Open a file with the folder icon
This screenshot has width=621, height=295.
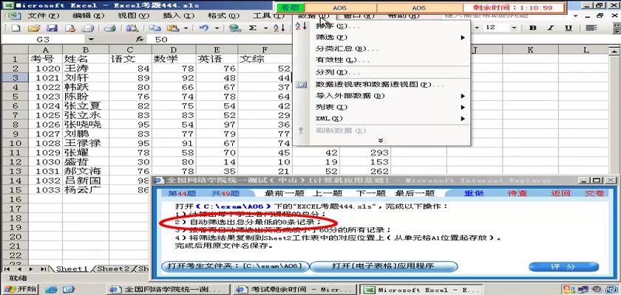(x=34, y=28)
